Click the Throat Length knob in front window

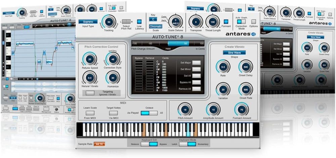click(x=213, y=22)
